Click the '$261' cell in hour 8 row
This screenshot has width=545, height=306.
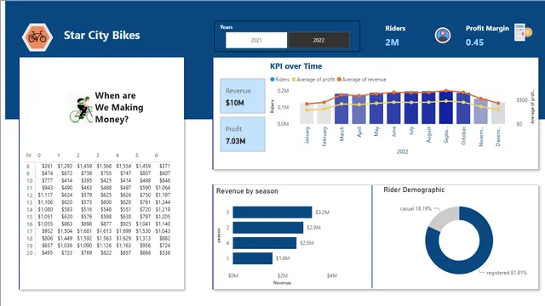pyautogui.click(x=48, y=167)
